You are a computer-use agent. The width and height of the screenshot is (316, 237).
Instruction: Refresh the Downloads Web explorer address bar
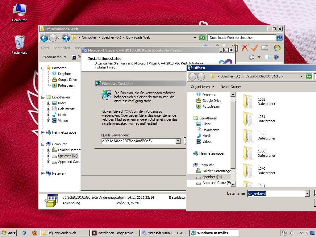pos(202,37)
